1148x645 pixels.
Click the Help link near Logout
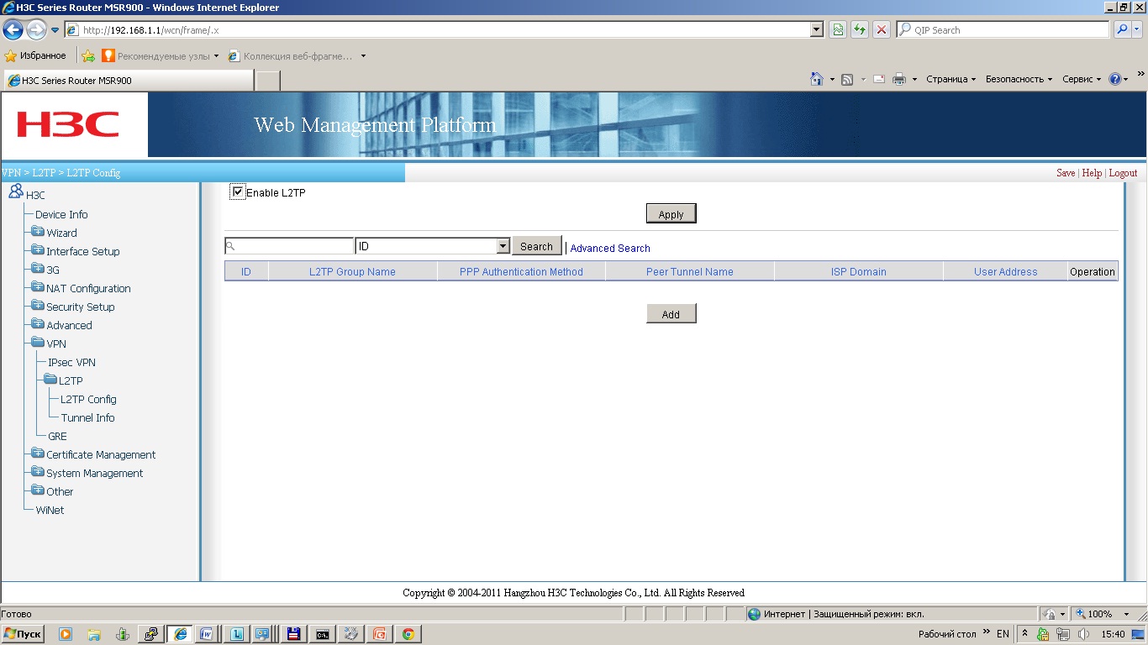click(x=1092, y=173)
